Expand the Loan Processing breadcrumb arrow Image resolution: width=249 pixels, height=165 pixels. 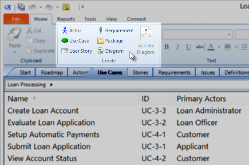click(x=51, y=85)
